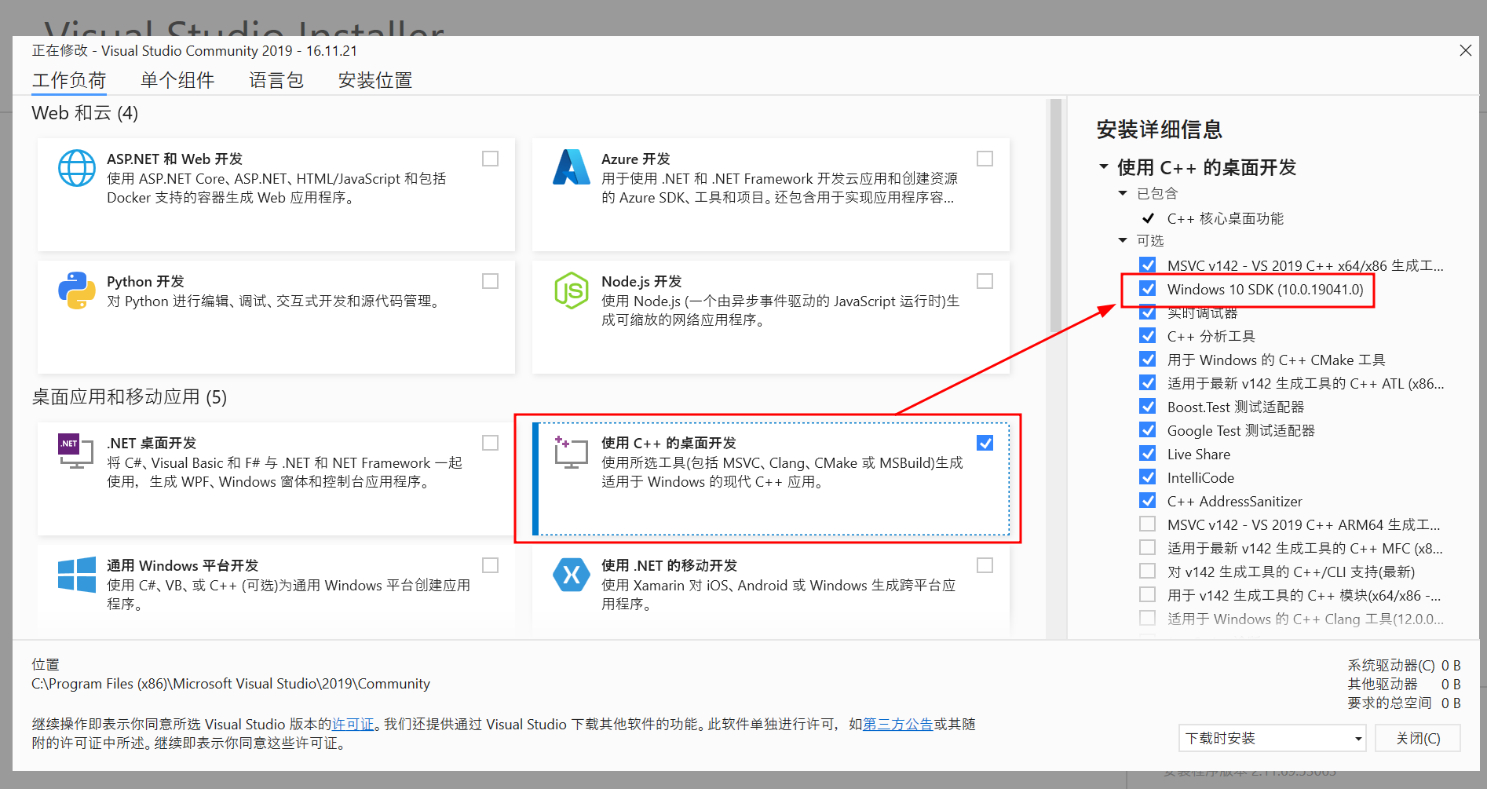Click the Azure development logo icon

click(572, 167)
